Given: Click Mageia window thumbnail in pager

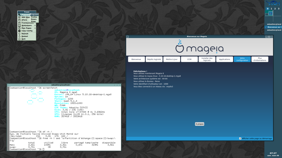Looking at the screenshot, I should coord(271,13).
